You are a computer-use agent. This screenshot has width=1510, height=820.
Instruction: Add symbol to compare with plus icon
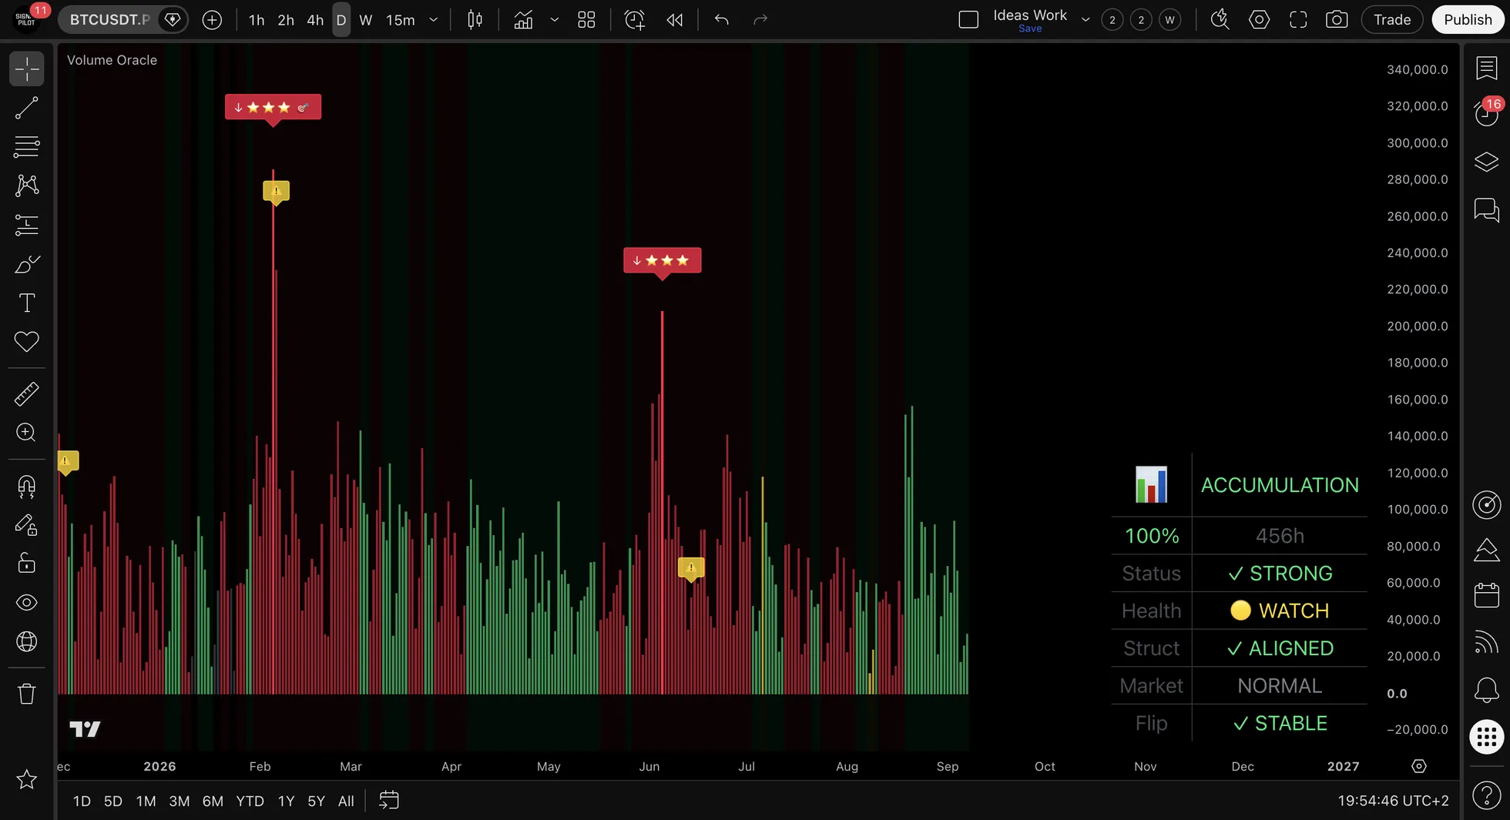pyautogui.click(x=212, y=20)
